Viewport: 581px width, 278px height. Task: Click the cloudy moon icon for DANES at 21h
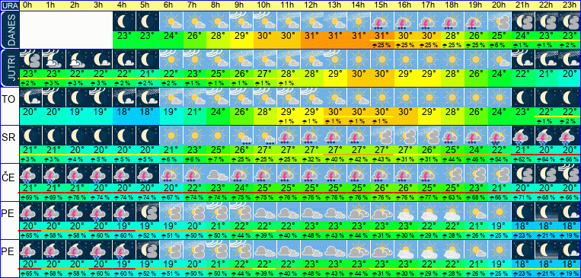click(x=523, y=21)
